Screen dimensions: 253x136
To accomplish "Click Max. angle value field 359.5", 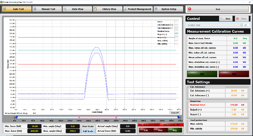I will tap(73, 131).
